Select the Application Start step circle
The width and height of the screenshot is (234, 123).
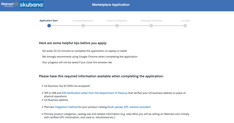coord(49,26)
